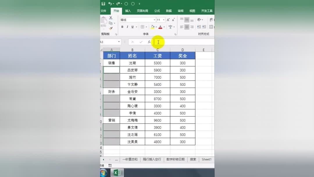Switch to the Sheet1 worksheet
This screenshot has height=177, width=314.
click(206, 159)
